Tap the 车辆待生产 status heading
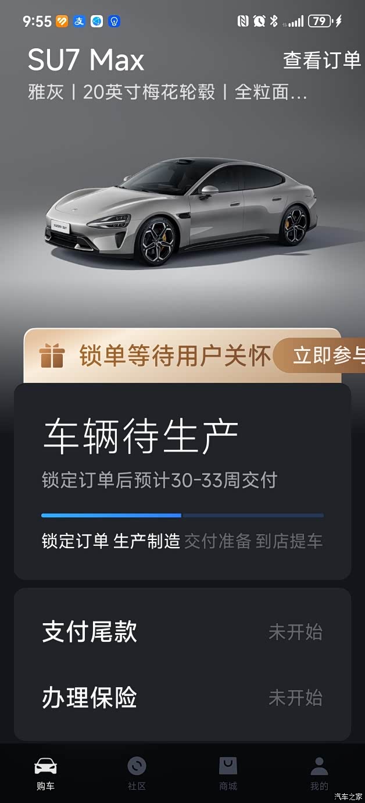This screenshot has width=365, height=803. coord(141,436)
